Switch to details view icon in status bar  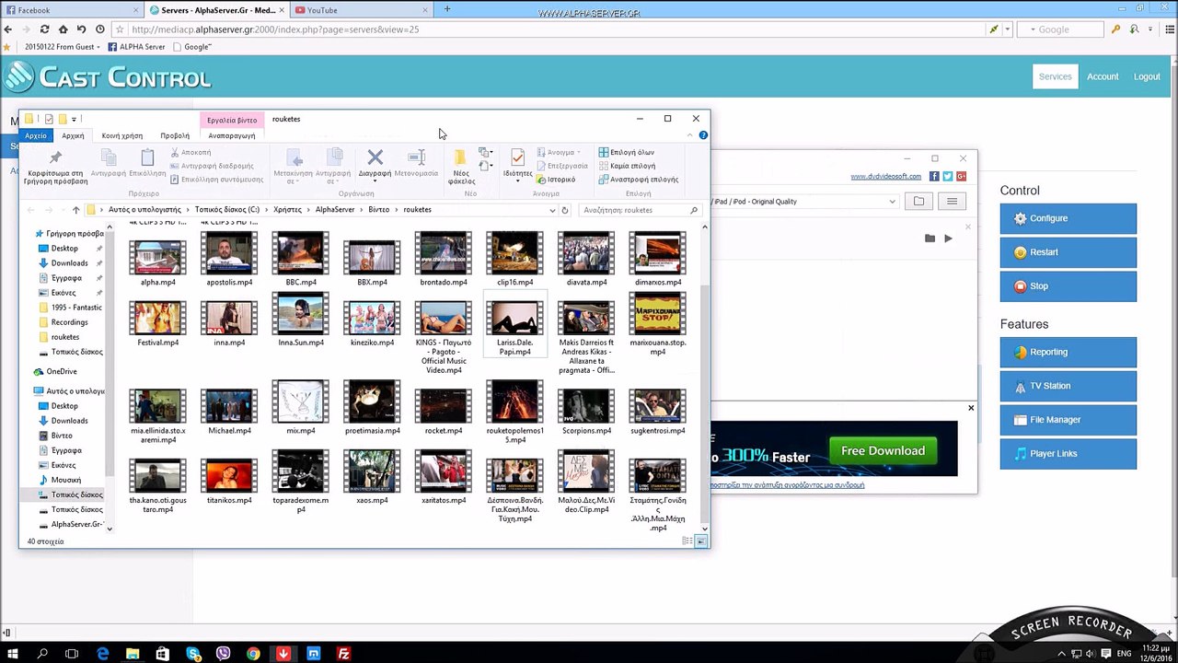point(687,541)
